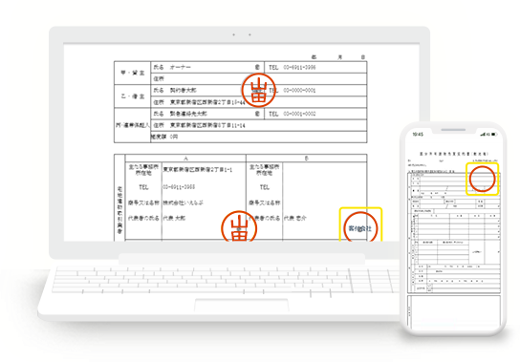Click the 氏名 オーナー field
Image resolution: width=520 pixels, height=362 pixels.
[207, 67]
